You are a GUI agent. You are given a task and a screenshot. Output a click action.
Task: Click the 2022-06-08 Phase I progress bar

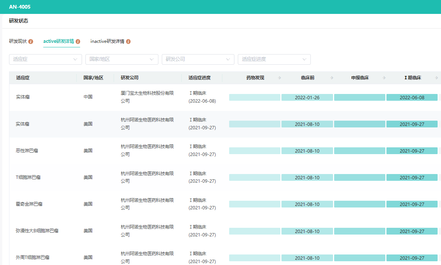point(412,98)
